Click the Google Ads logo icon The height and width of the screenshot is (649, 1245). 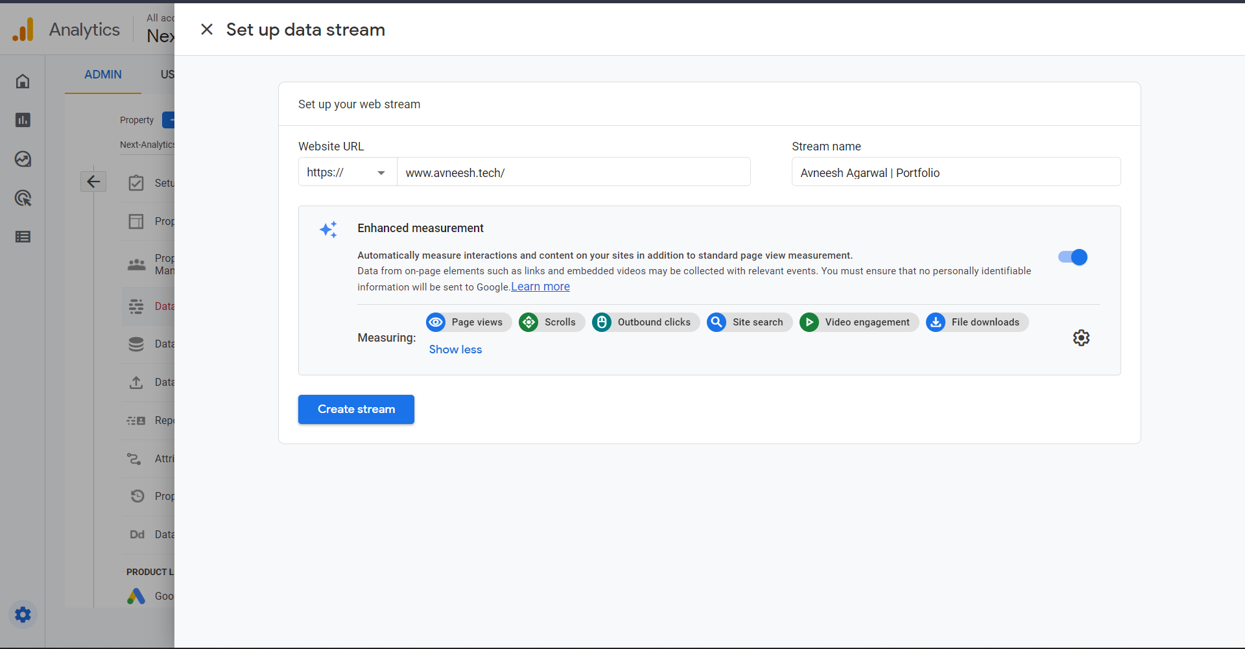tap(136, 596)
